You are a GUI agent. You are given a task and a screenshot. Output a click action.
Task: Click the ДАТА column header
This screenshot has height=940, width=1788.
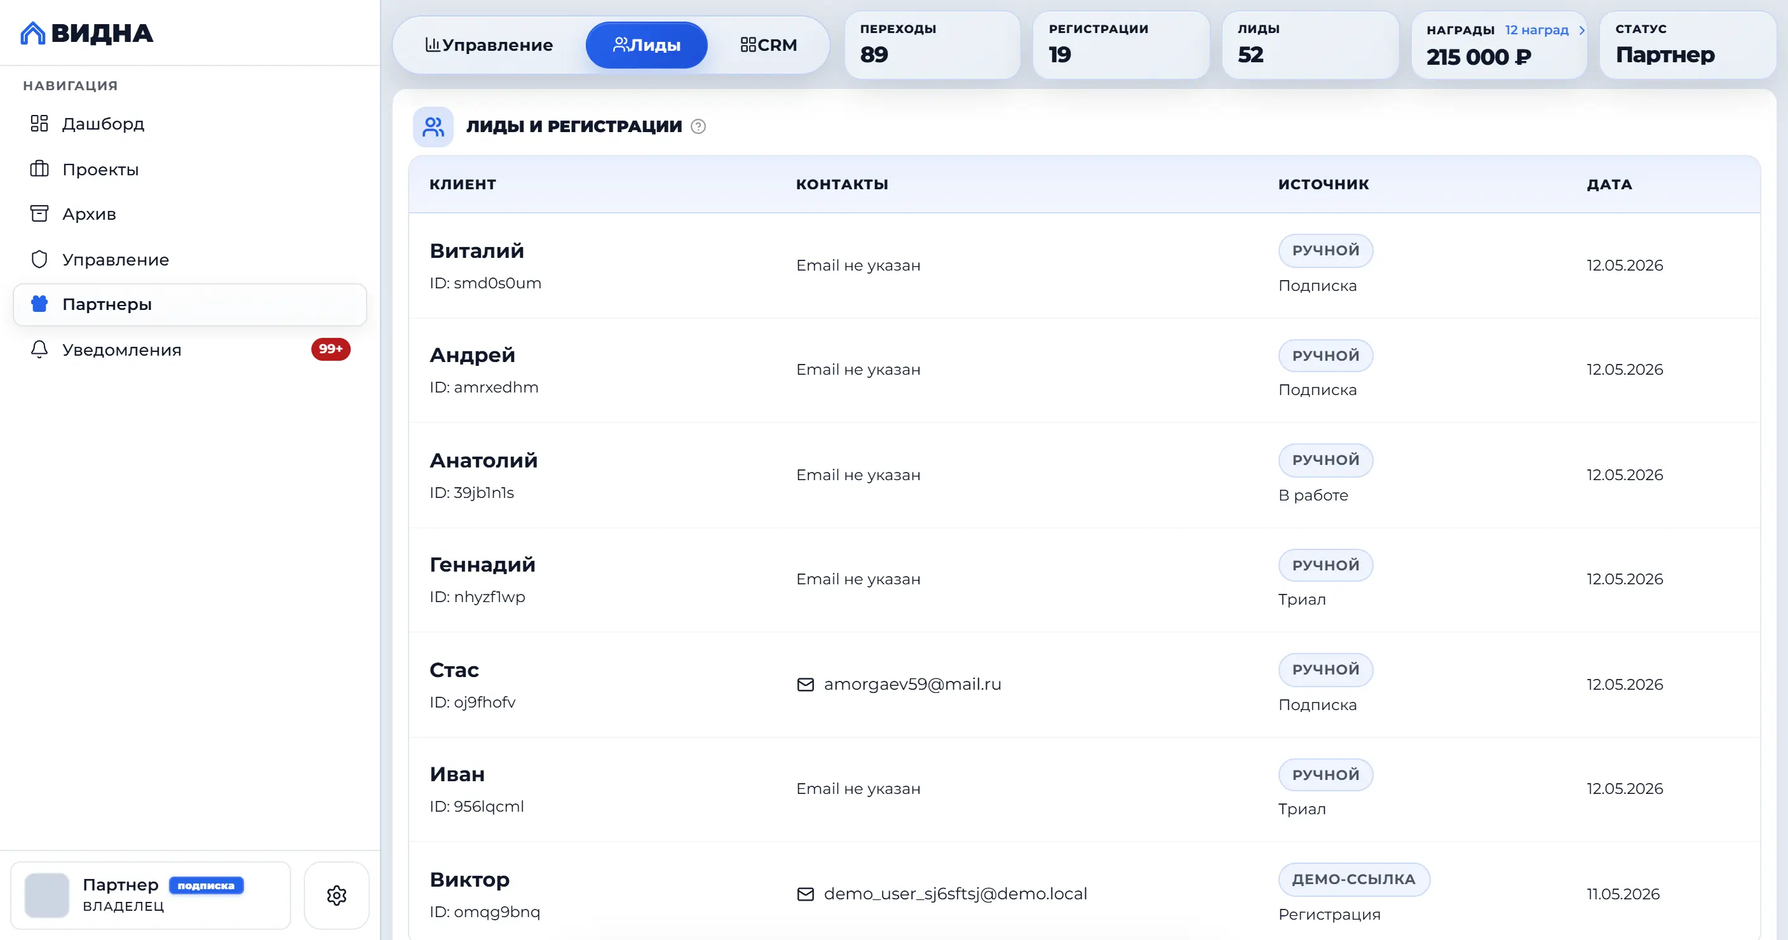(1609, 185)
